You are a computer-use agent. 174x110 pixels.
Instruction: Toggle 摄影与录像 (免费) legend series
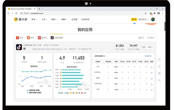point(34,93)
